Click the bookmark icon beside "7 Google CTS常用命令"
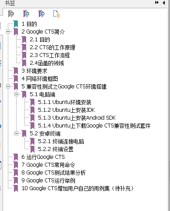Image resolution: width=170 pixels, height=211 pixels. pos(16,165)
